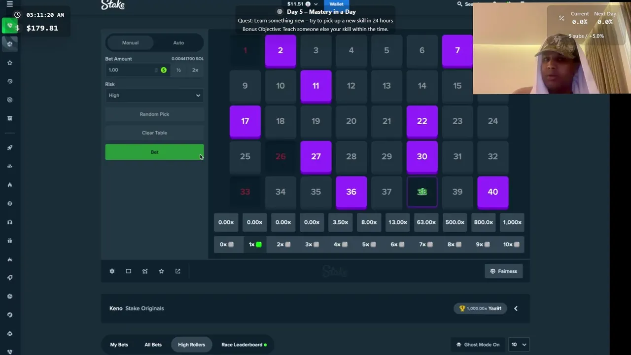Screen dimensions: 631x355
Task: Open the My Bets tab
Action: (119, 345)
